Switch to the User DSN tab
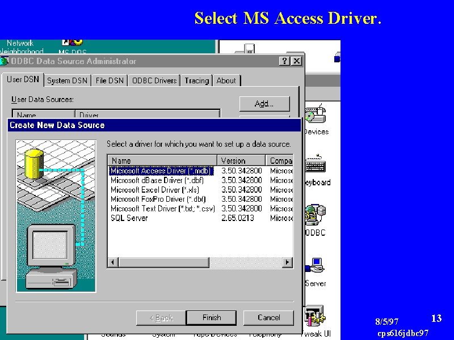 pyautogui.click(x=23, y=79)
